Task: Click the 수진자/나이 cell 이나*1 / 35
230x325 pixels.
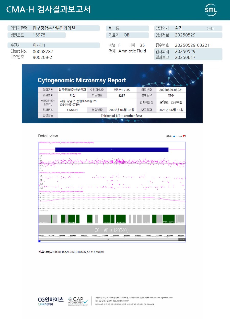Action: pyautogui.click(x=122, y=90)
